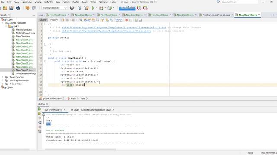Click the Search input field

239,2
